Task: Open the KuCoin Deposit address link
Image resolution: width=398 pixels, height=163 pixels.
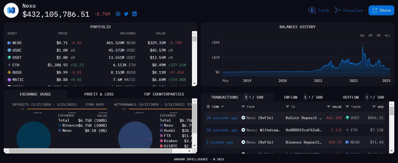Action: click(304, 118)
